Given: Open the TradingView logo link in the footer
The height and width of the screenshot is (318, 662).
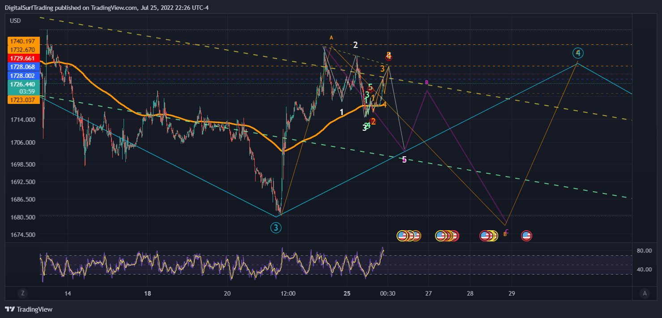Looking at the screenshot, I should coord(29,309).
